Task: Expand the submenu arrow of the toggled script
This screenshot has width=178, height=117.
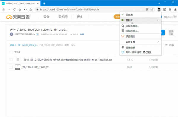Action: (158, 20)
